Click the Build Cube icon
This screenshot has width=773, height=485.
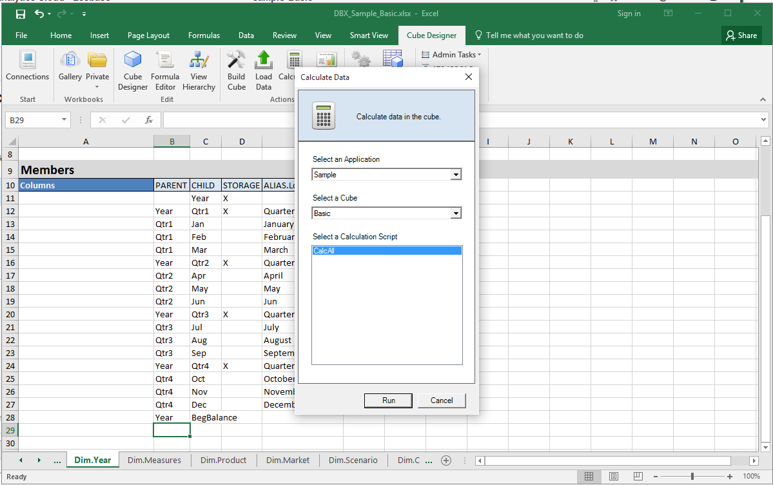(x=236, y=60)
